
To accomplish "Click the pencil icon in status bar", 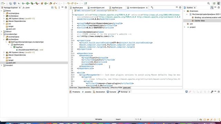I will click(211, 120).
